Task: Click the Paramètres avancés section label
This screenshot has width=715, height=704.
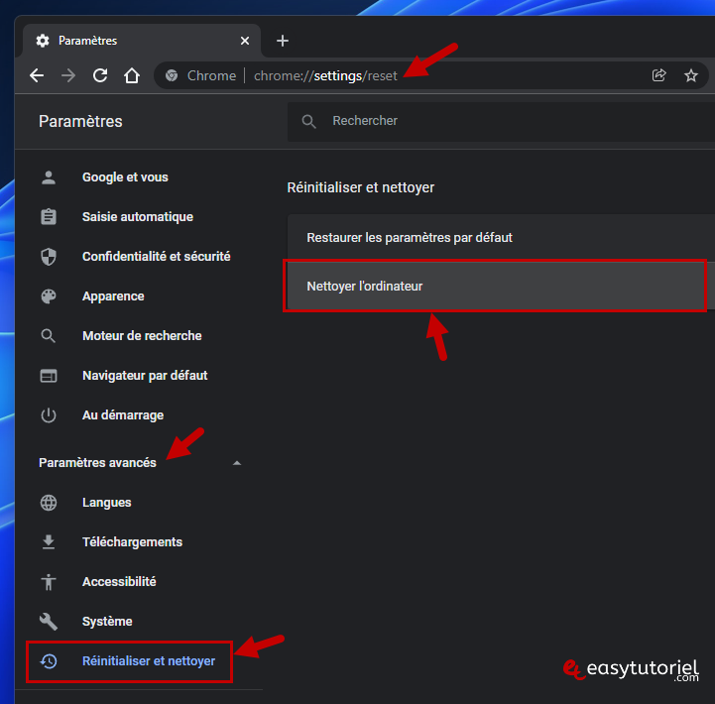Action: point(97,463)
